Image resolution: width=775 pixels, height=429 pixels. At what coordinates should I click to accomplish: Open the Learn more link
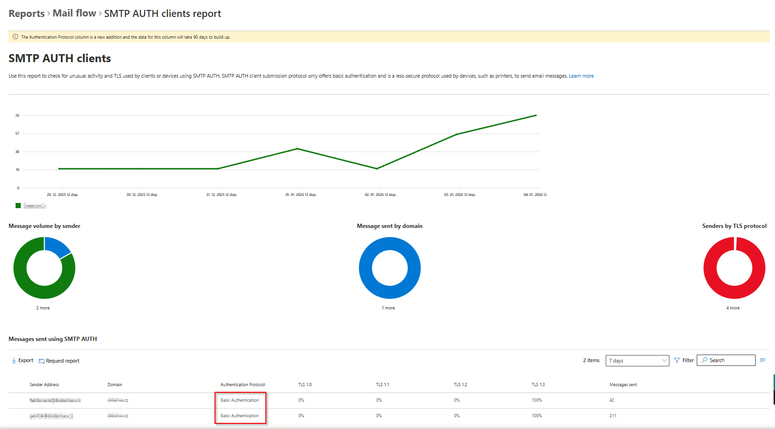pos(581,76)
